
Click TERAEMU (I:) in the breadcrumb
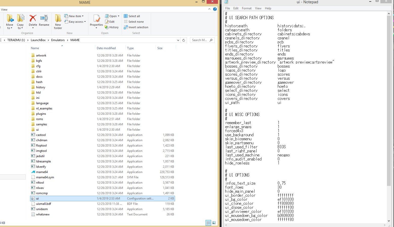click(16, 40)
